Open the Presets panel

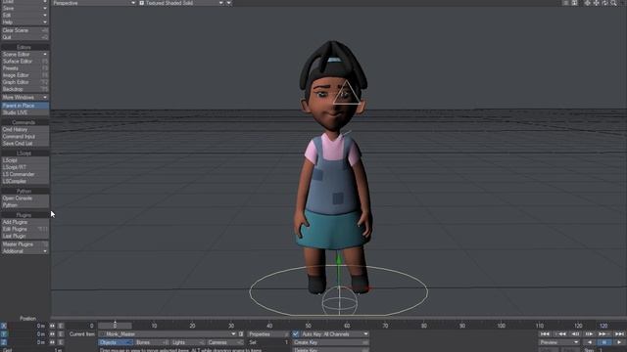24,68
